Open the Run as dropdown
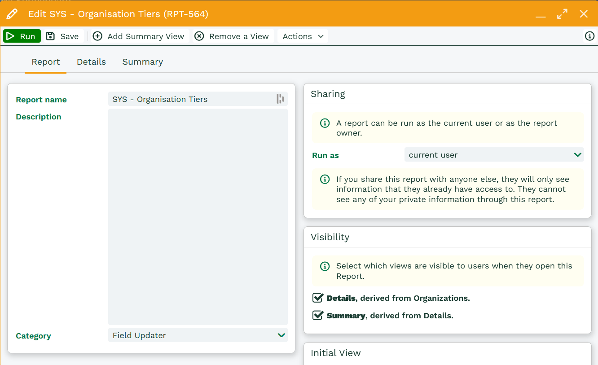 coord(494,155)
